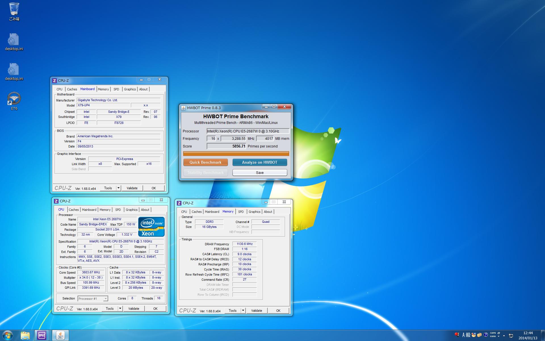Click BIOS date 09/05/2013
The image size is (545, 341).
[x=118, y=147]
